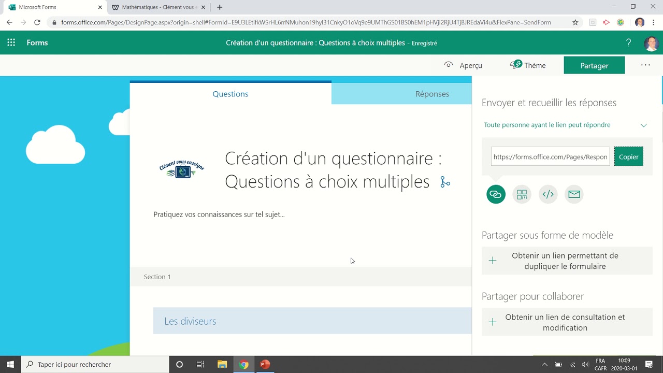Select the 'Les diviseurs' section title

(x=190, y=321)
